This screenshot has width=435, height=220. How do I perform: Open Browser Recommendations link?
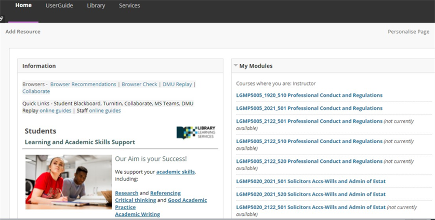tap(83, 84)
